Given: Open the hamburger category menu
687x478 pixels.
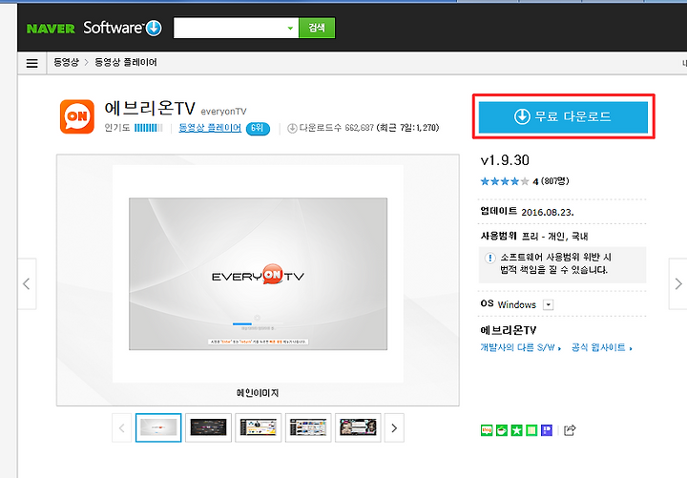Looking at the screenshot, I should (32, 64).
